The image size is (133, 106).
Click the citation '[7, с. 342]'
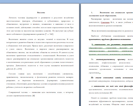pyautogui.click(x=49, y=34)
